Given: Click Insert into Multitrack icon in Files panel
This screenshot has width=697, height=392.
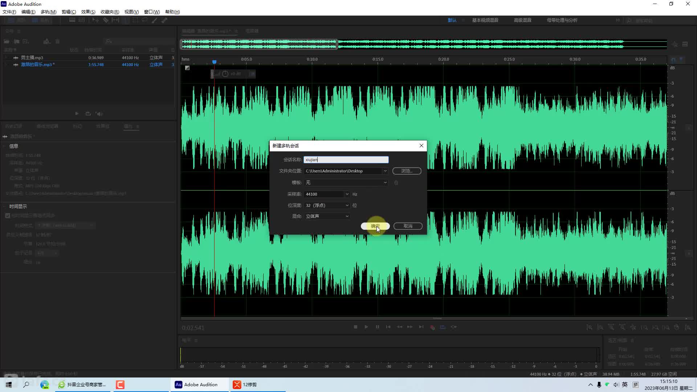Looking at the screenshot, I should (x=46, y=41).
